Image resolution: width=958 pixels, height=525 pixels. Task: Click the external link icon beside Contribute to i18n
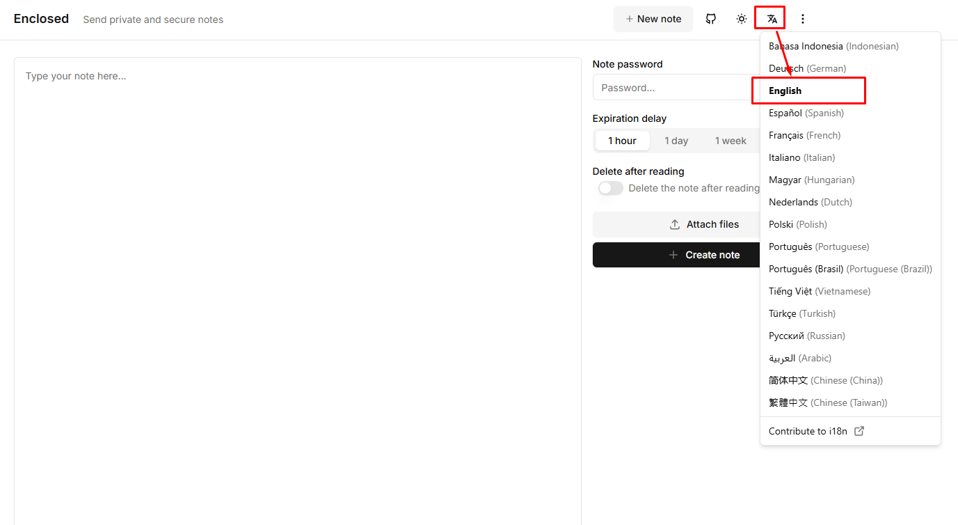coord(859,431)
